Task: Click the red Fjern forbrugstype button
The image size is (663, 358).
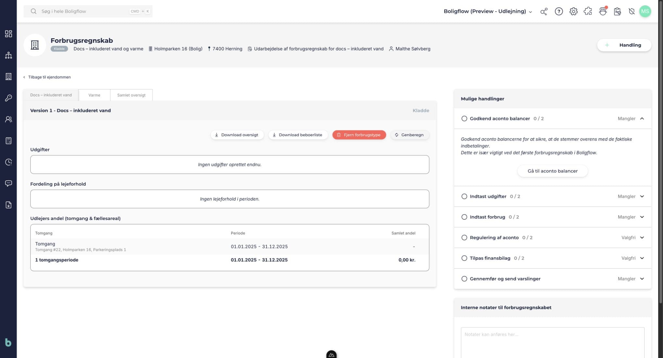Action: tap(359, 135)
